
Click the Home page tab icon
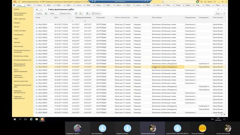pyautogui.click(x=14, y=5)
